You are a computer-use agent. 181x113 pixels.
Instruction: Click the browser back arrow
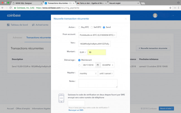tap(3, 8)
